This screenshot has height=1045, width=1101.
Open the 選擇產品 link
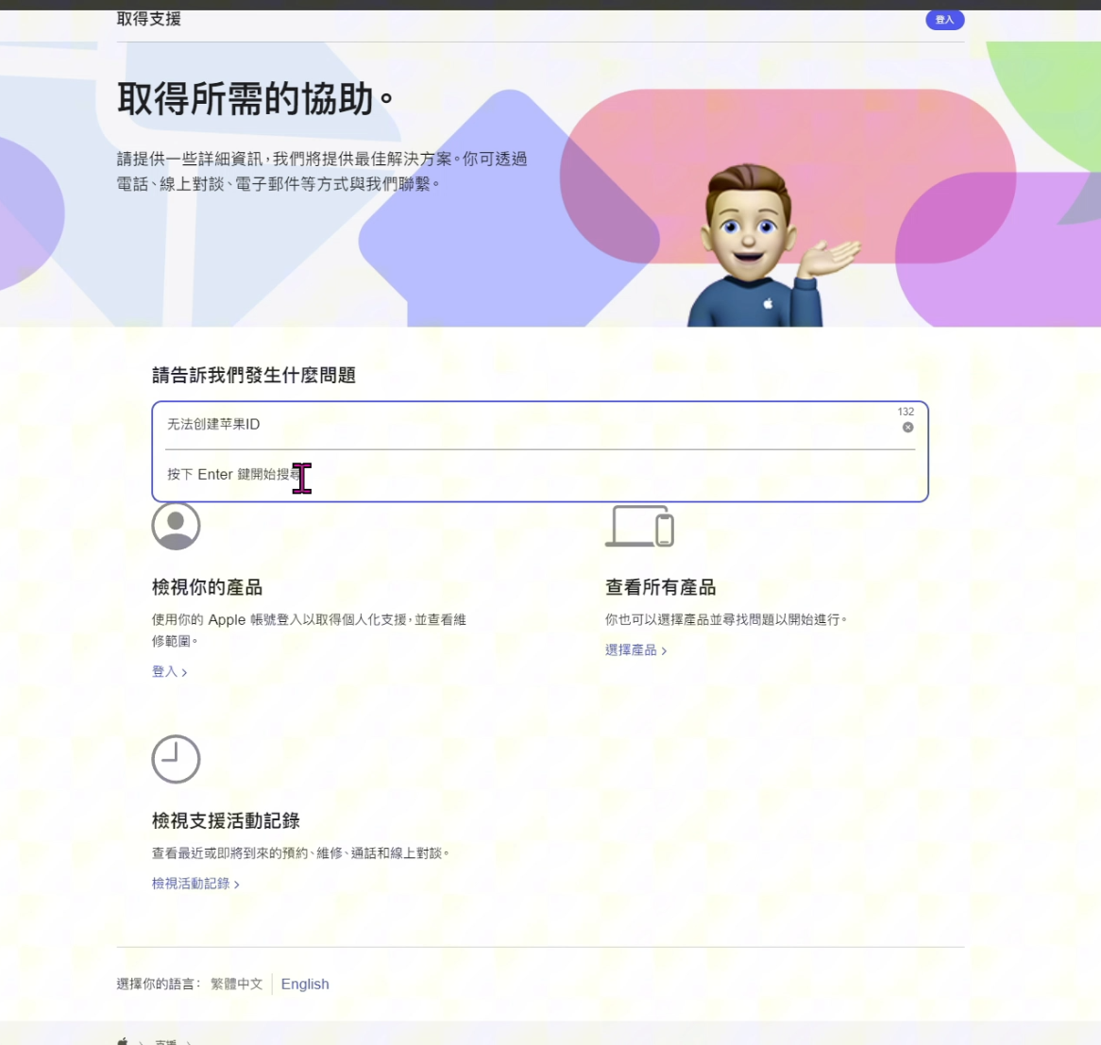(635, 649)
